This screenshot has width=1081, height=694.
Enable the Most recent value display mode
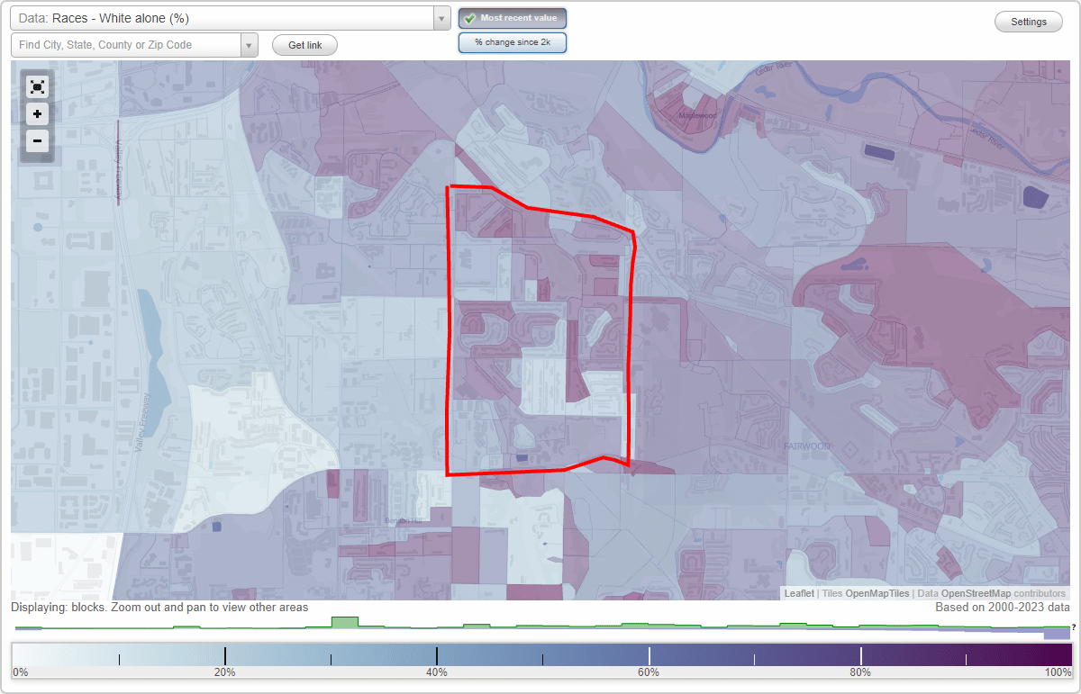[512, 18]
